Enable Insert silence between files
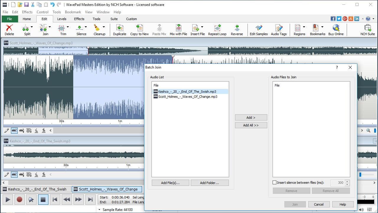This screenshot has width=378, height=213. 274,182
